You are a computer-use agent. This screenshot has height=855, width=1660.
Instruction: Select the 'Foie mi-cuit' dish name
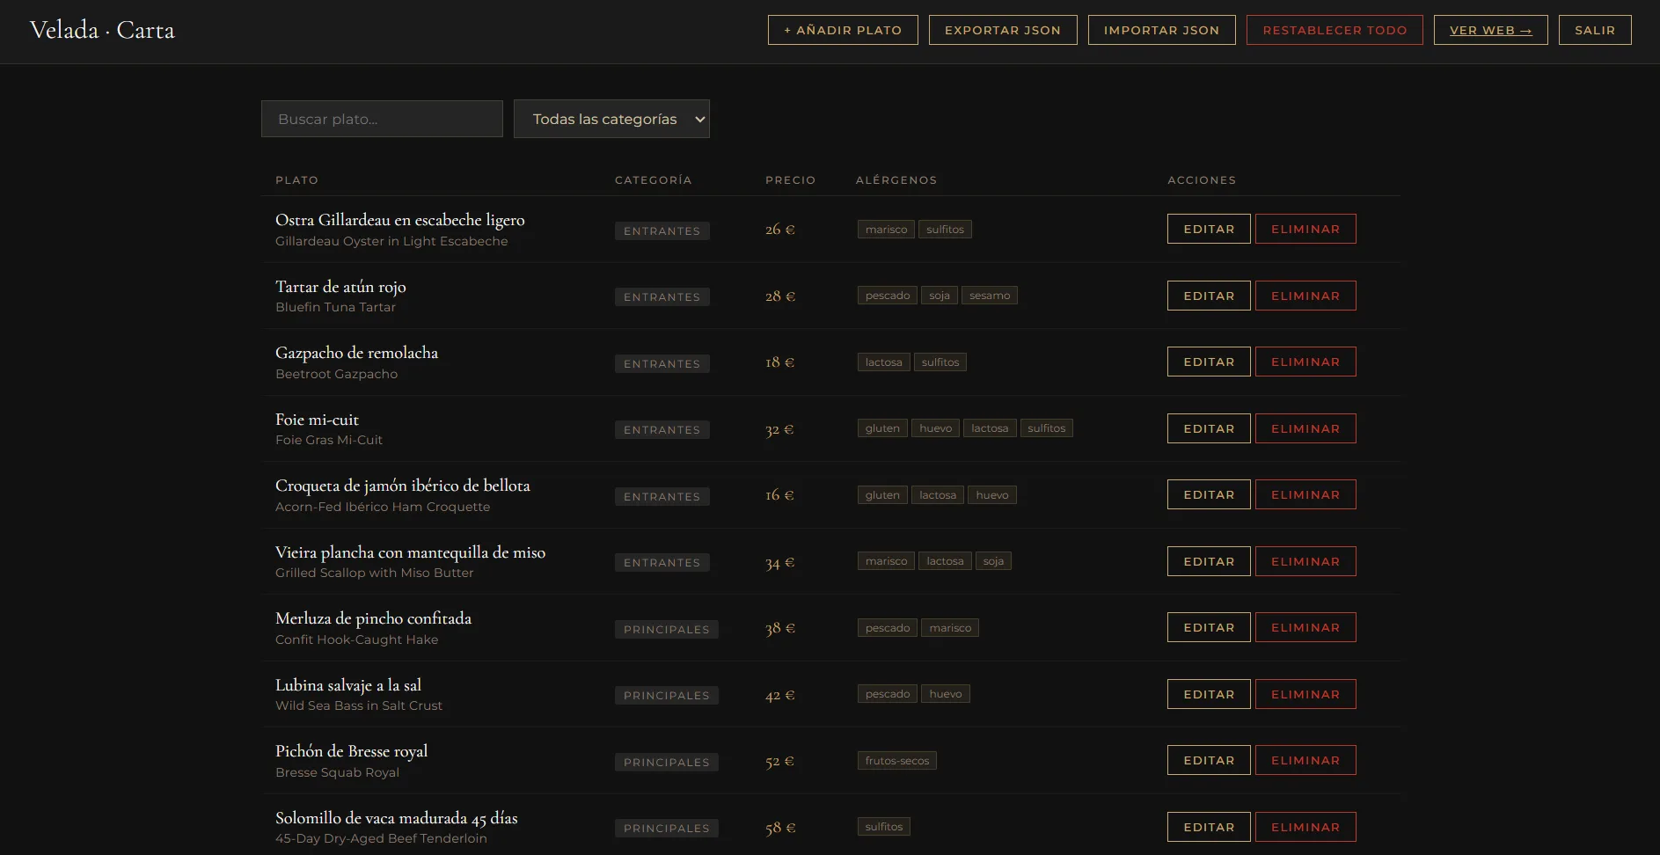coord(317,420)
